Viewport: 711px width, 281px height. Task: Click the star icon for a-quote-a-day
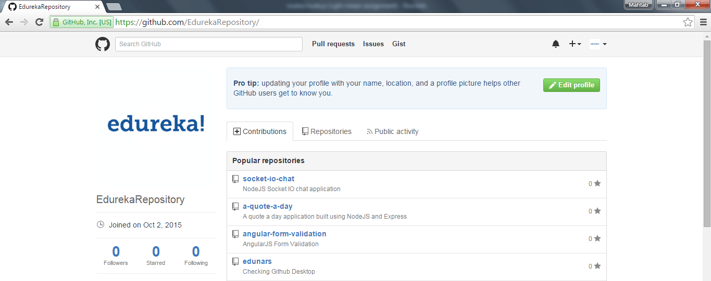click(x=597, y=211)
